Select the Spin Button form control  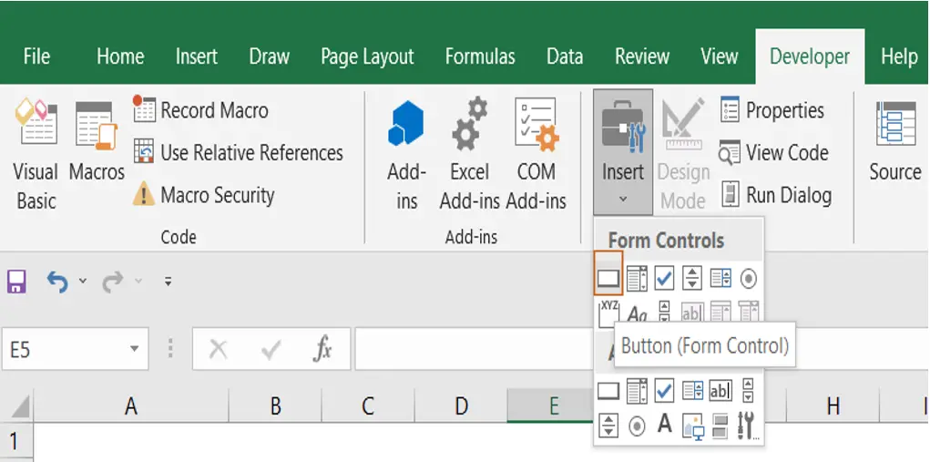tap(691, 278)
